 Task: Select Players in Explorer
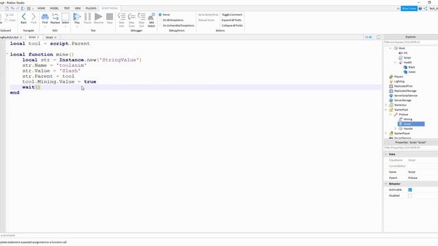(396, 77)
